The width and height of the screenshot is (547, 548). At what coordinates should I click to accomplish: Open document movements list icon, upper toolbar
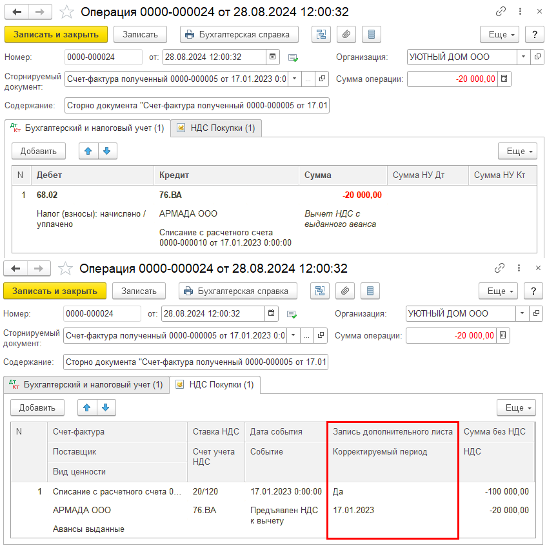click(372, 34)
